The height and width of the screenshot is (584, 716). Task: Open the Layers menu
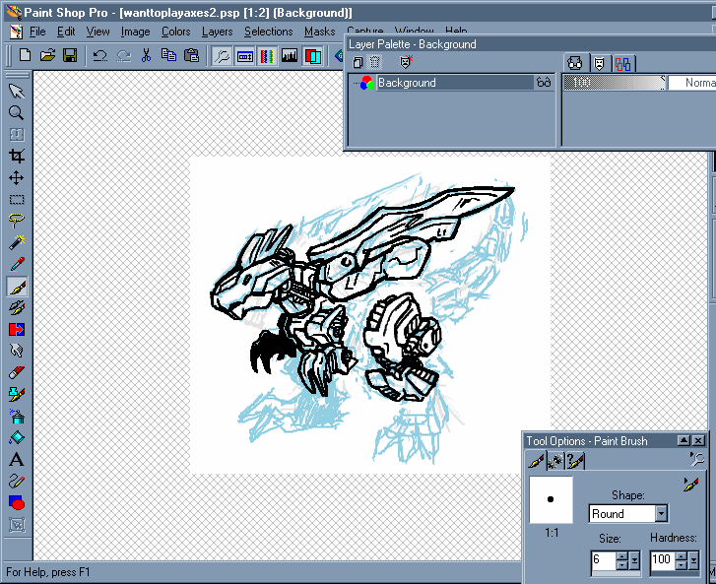tap(218, 32)
